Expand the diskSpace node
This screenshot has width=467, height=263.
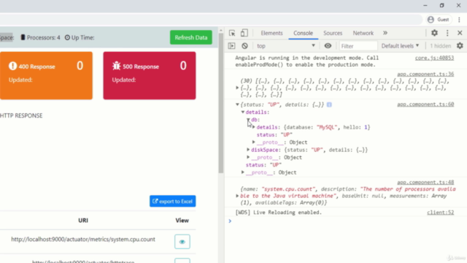248,150
